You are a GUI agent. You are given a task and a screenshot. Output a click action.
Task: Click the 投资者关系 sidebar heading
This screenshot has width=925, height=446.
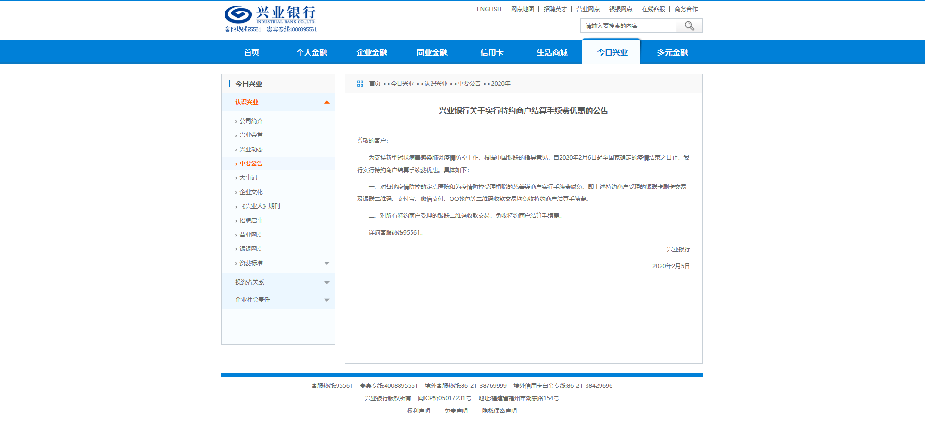[x=250, y=282]
